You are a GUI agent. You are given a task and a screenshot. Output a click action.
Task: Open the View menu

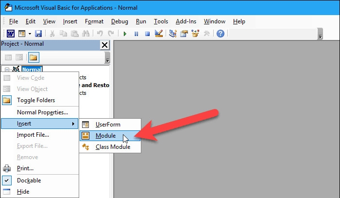(x=49, y=21)
